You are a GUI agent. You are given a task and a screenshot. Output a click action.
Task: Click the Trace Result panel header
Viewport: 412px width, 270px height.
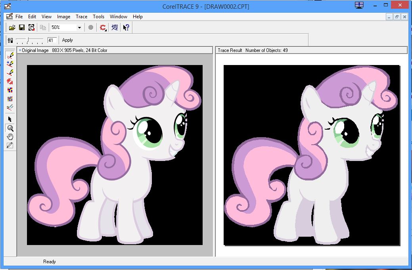pyautogui.click(x=311, y=50)
